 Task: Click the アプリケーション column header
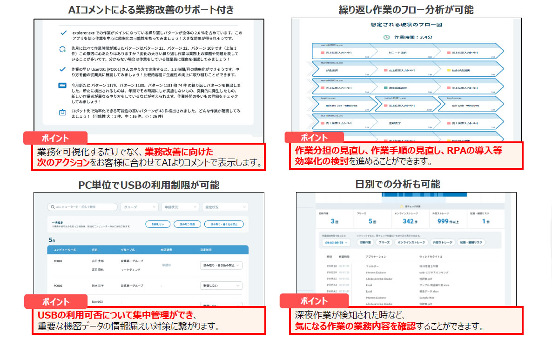pyautogui.click(x=376, y=257)
